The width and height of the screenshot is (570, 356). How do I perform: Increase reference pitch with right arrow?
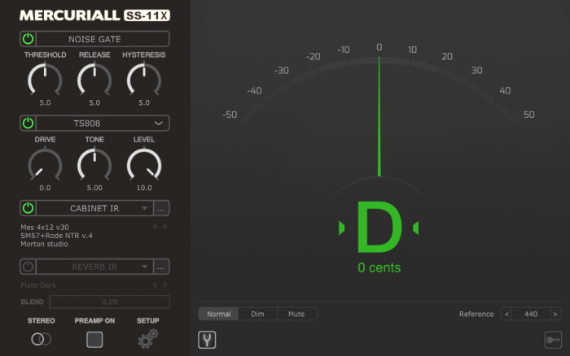pos(555,314)
